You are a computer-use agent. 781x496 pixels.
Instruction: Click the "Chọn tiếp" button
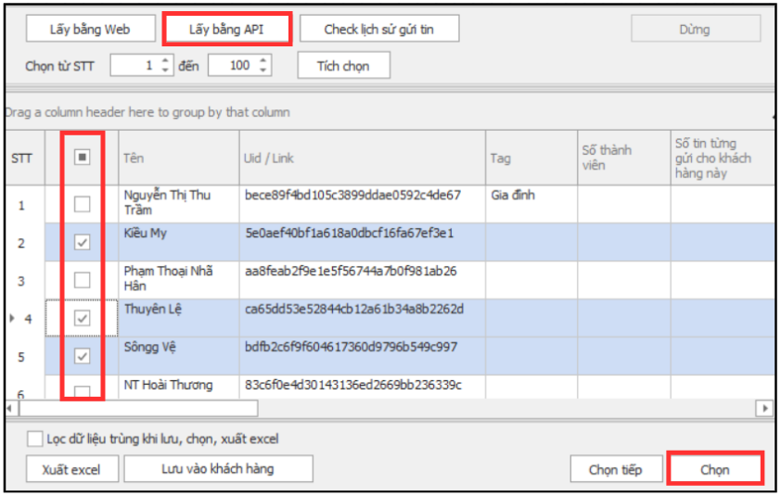point(615,469)
